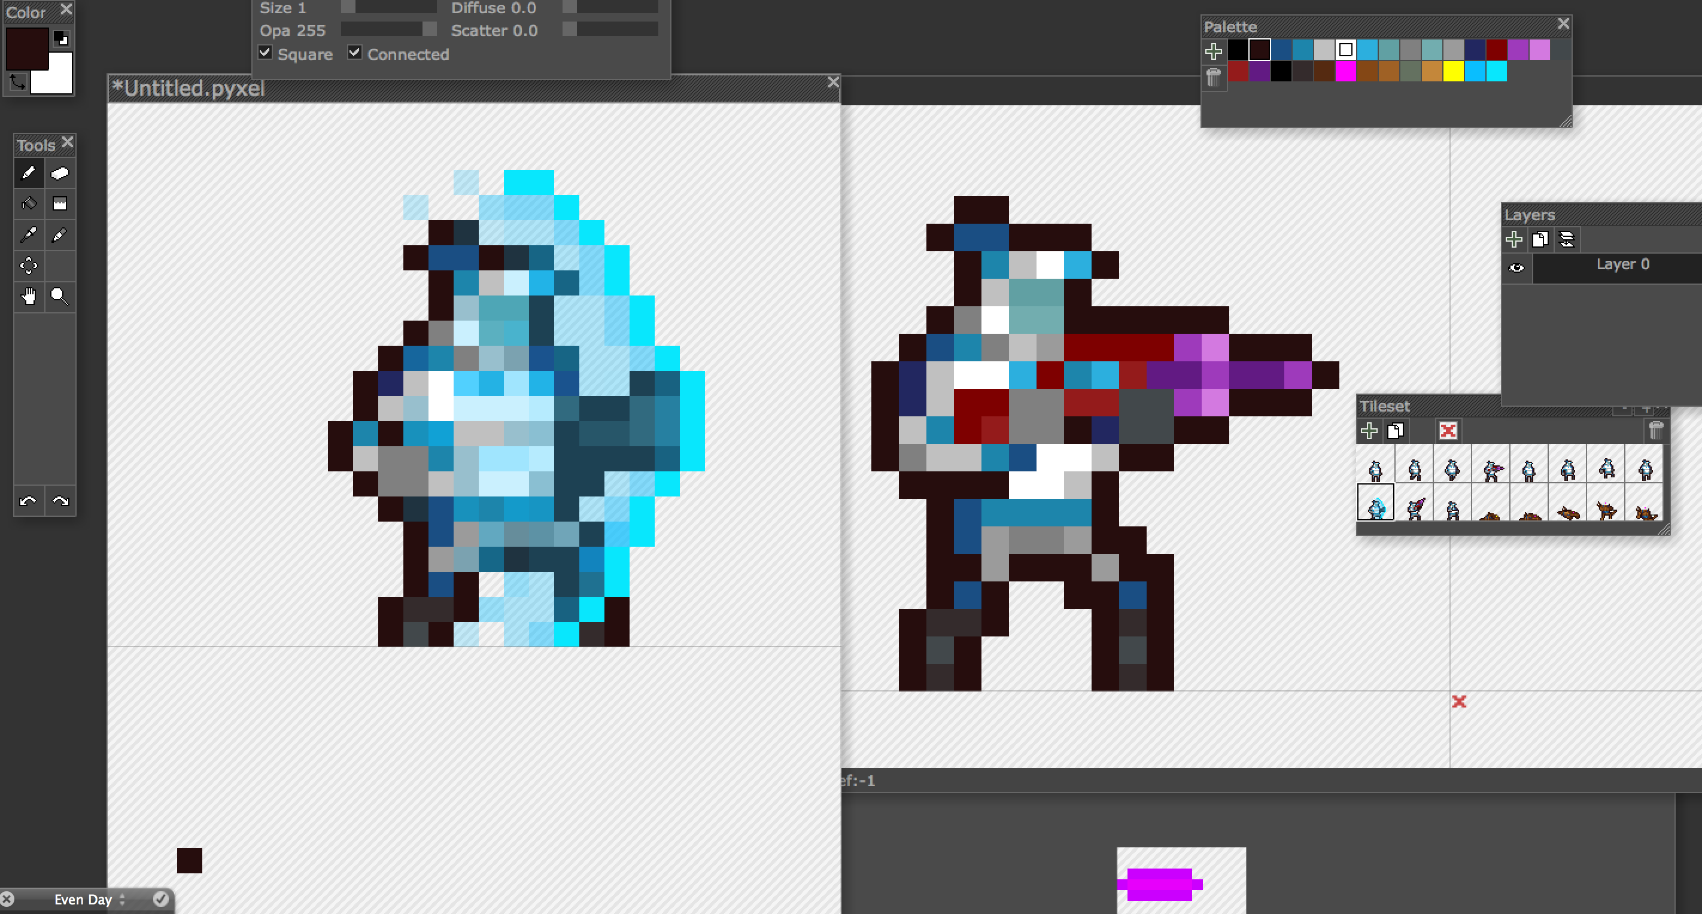Viewport: 1702px width, 914px height.
Task: Click the Undo arrow in Tools panel
Action: click(28, 501)
